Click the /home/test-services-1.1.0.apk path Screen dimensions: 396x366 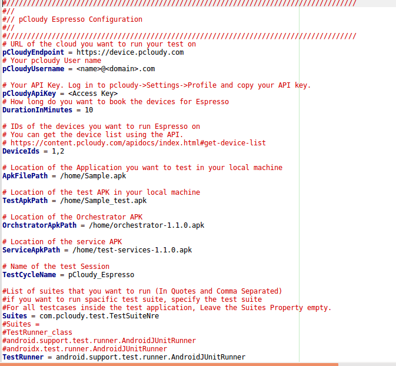(132, 250)
